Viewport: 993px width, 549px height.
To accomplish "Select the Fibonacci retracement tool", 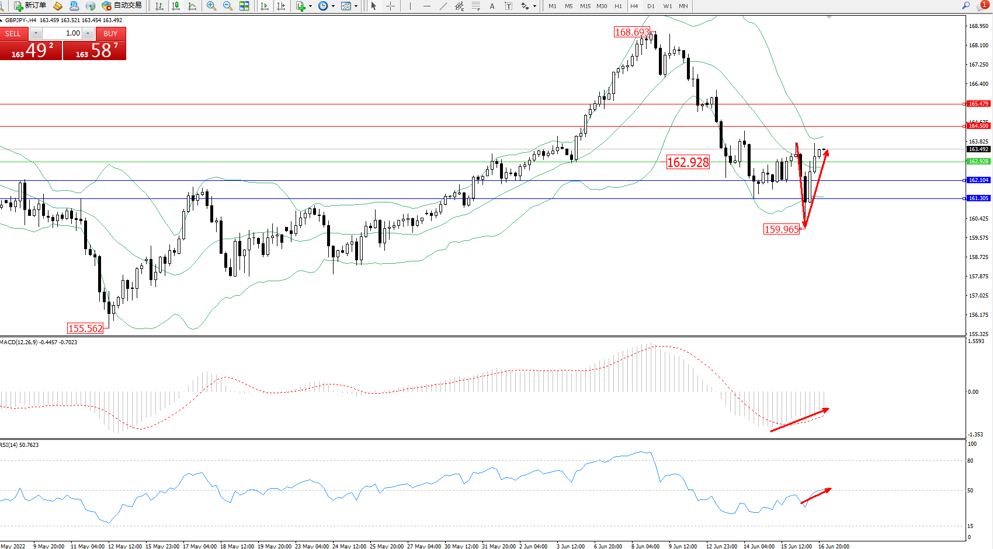I will (x=476, y=6).
